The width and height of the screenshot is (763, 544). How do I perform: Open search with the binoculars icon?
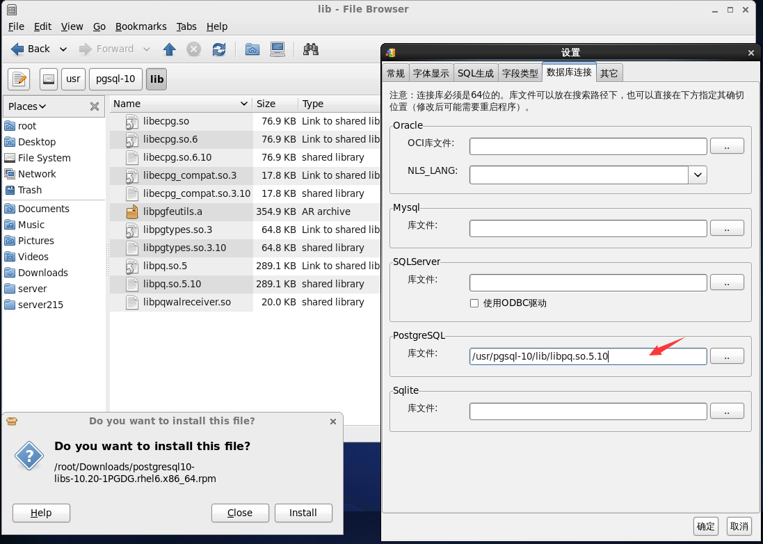[x=310, y=49]
